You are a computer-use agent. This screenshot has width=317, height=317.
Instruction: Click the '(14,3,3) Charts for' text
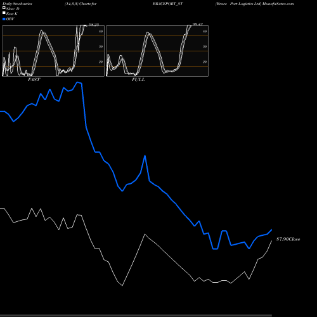pos(81,4)
